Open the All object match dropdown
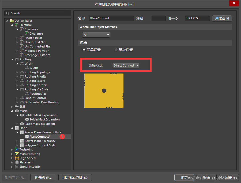This screenshot has height=183, width=241. [x=96, y=35]
